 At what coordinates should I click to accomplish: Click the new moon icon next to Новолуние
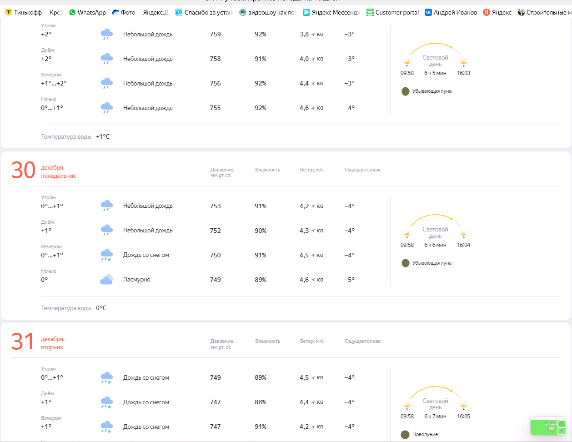point(405,435)
